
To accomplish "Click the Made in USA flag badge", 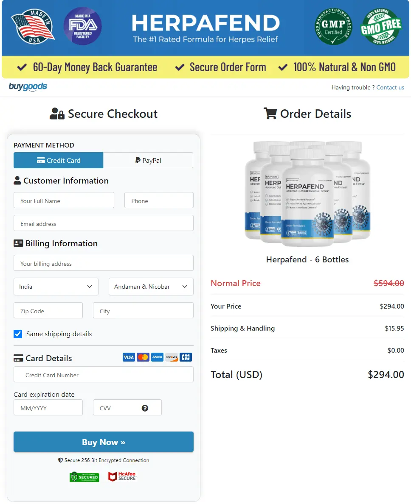I will 33,26.
